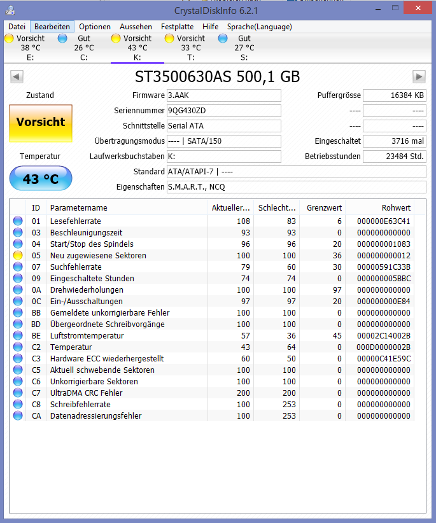Click the 43 °C temperature button
Viewport: 436px width, 523px height.
pos(41,178)
